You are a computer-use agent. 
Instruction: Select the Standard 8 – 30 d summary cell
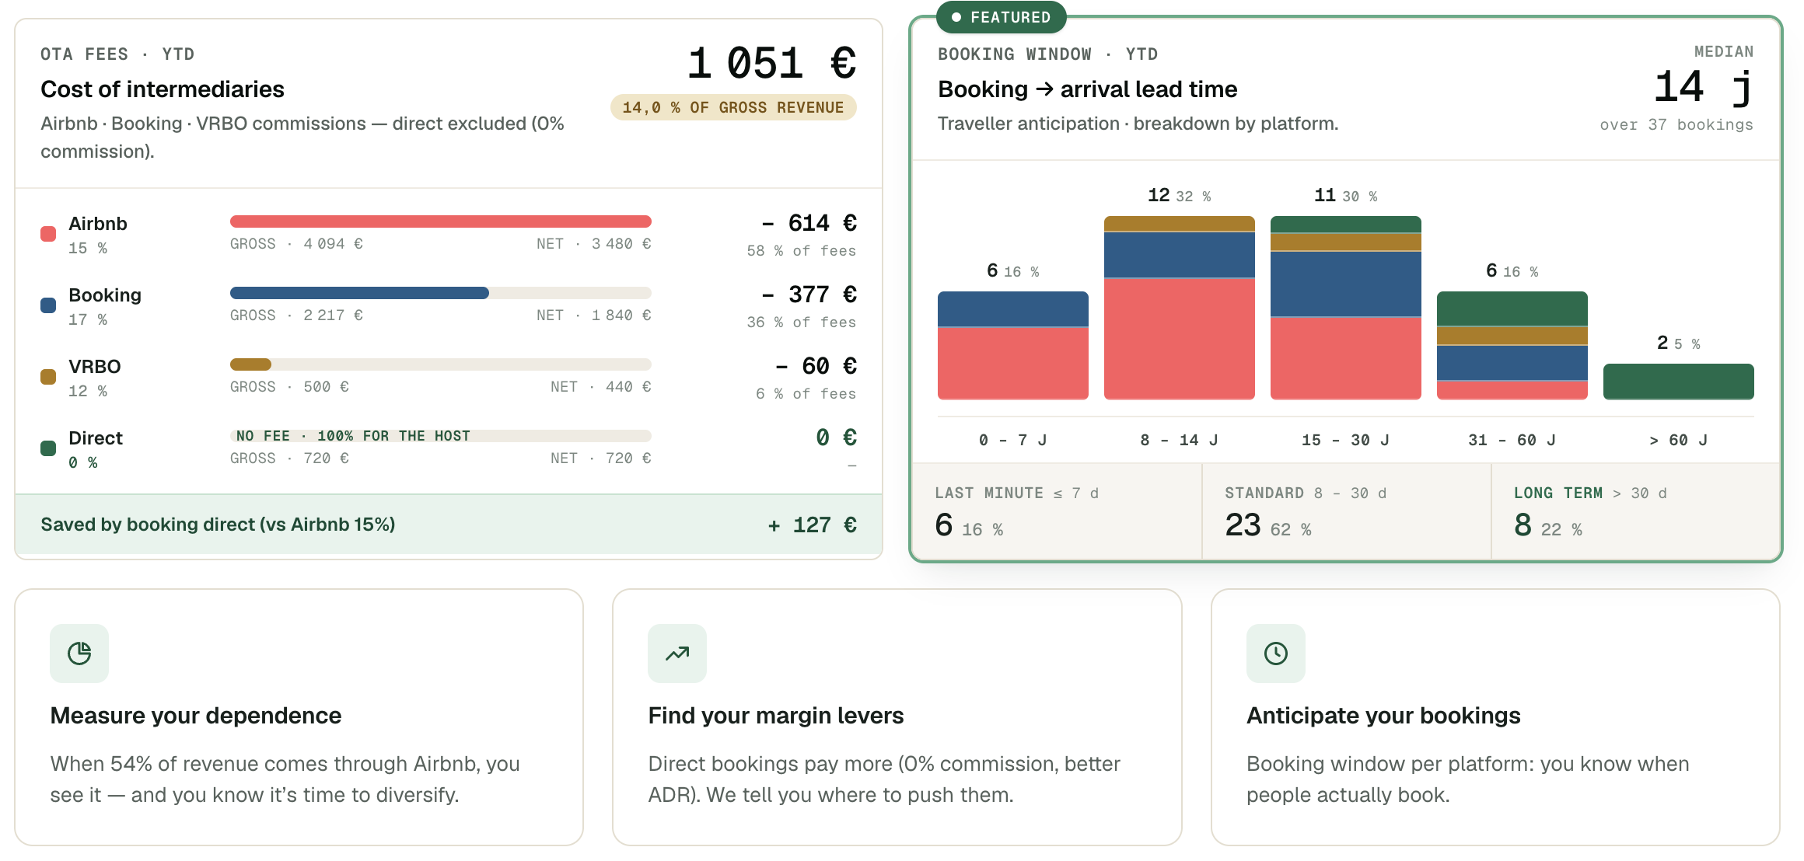[1347, 511]
